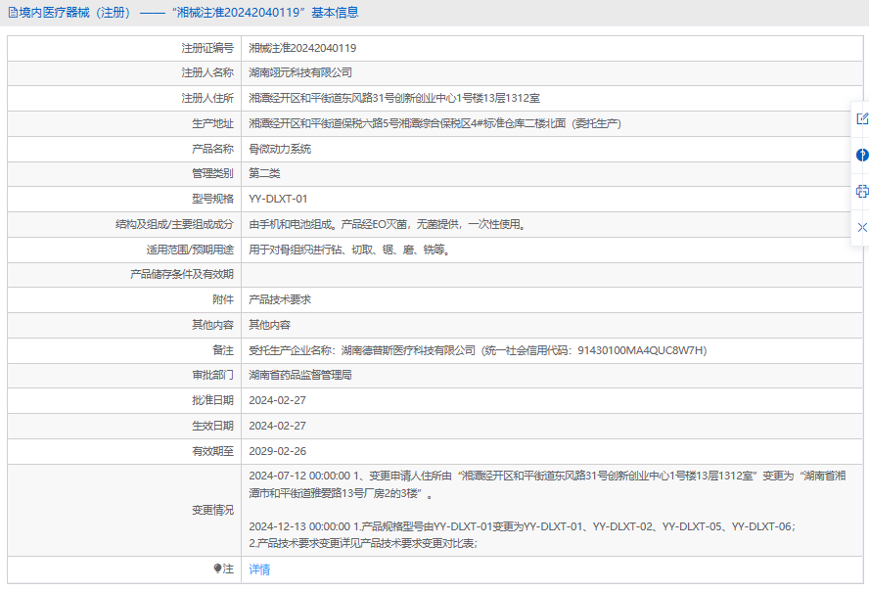Select the 适用范围/预期用途 label
The image size is (869, 591).
coord(190,250)
